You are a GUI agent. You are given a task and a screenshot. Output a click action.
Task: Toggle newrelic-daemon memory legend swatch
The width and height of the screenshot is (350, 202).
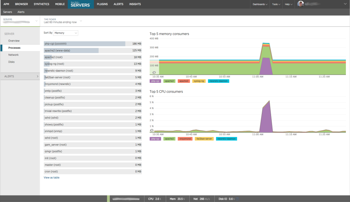(218, 81)
